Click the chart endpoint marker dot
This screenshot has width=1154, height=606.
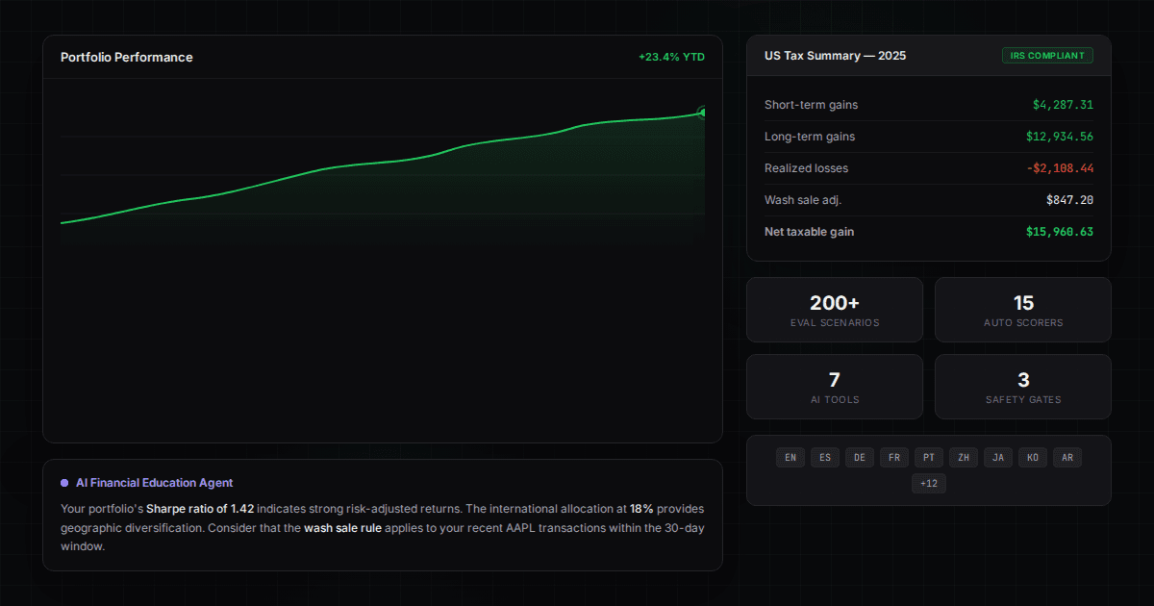(703, 113)
